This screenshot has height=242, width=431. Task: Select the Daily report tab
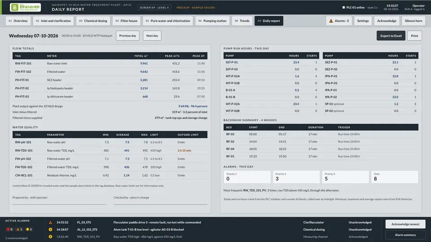(x=269, y=21)
